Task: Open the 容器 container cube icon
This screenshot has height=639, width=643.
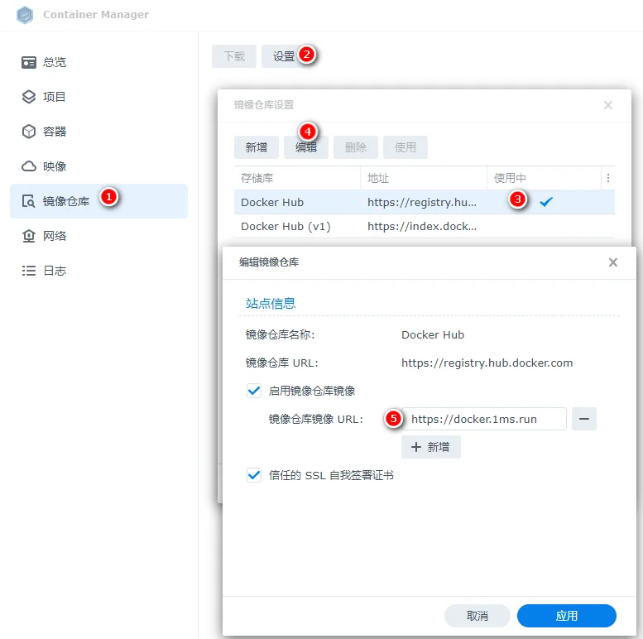Action: pos(29,132)
